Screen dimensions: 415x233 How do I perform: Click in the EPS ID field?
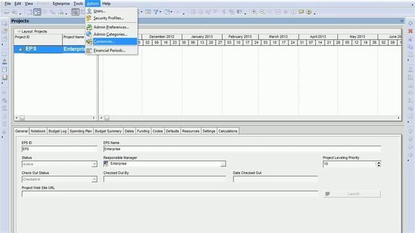coord(60,149)
